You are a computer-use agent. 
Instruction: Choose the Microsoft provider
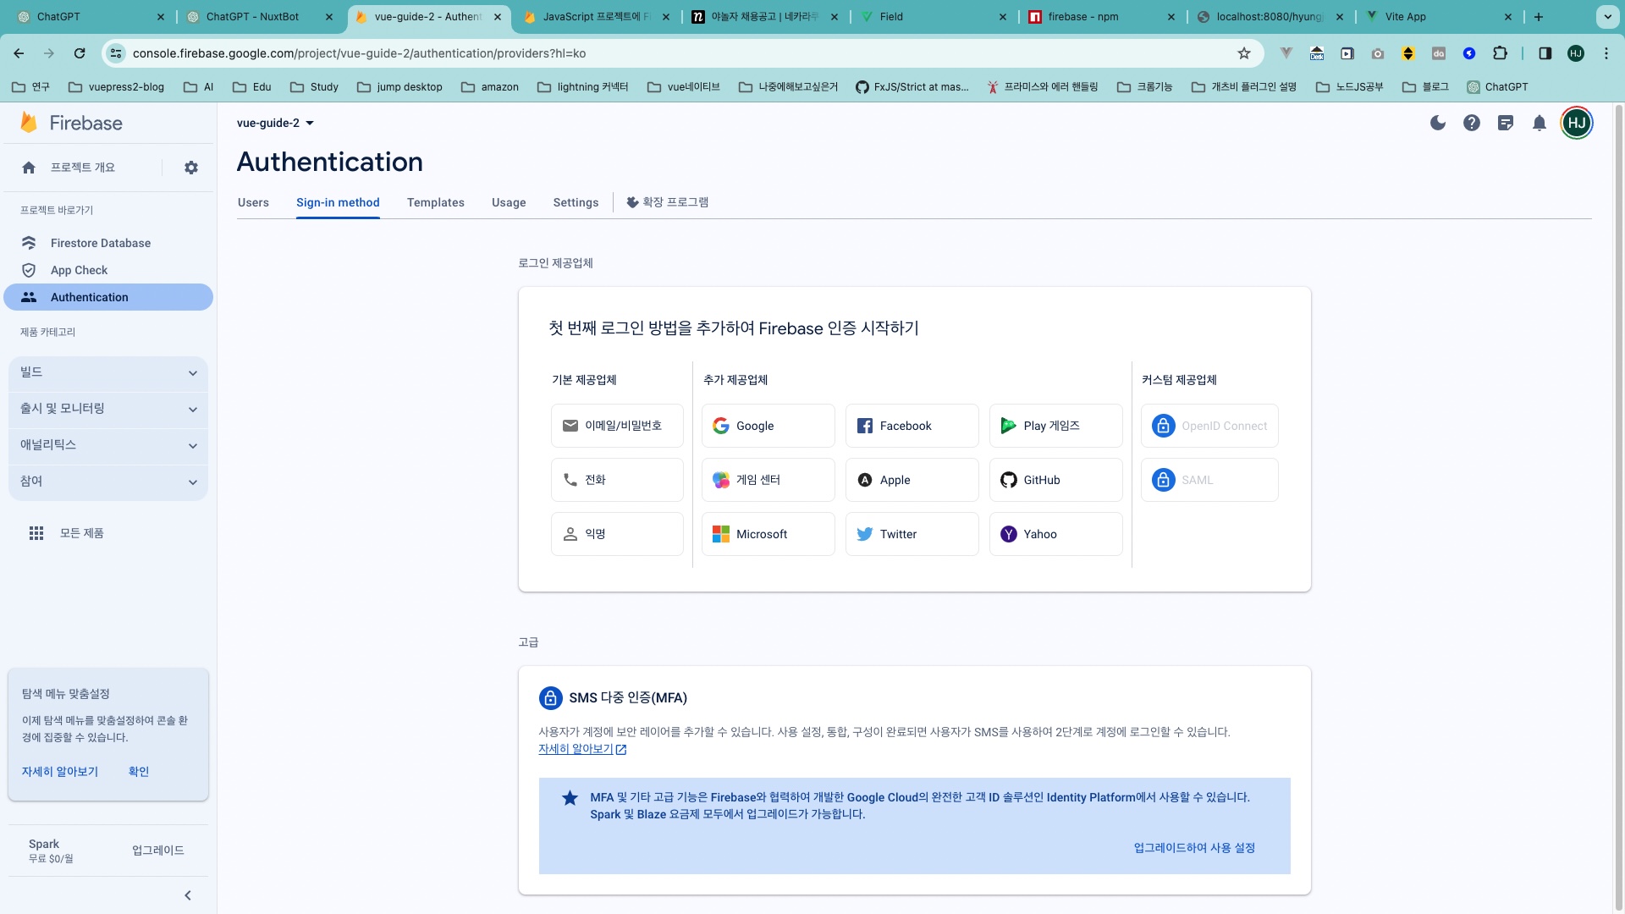click(768, 534)
